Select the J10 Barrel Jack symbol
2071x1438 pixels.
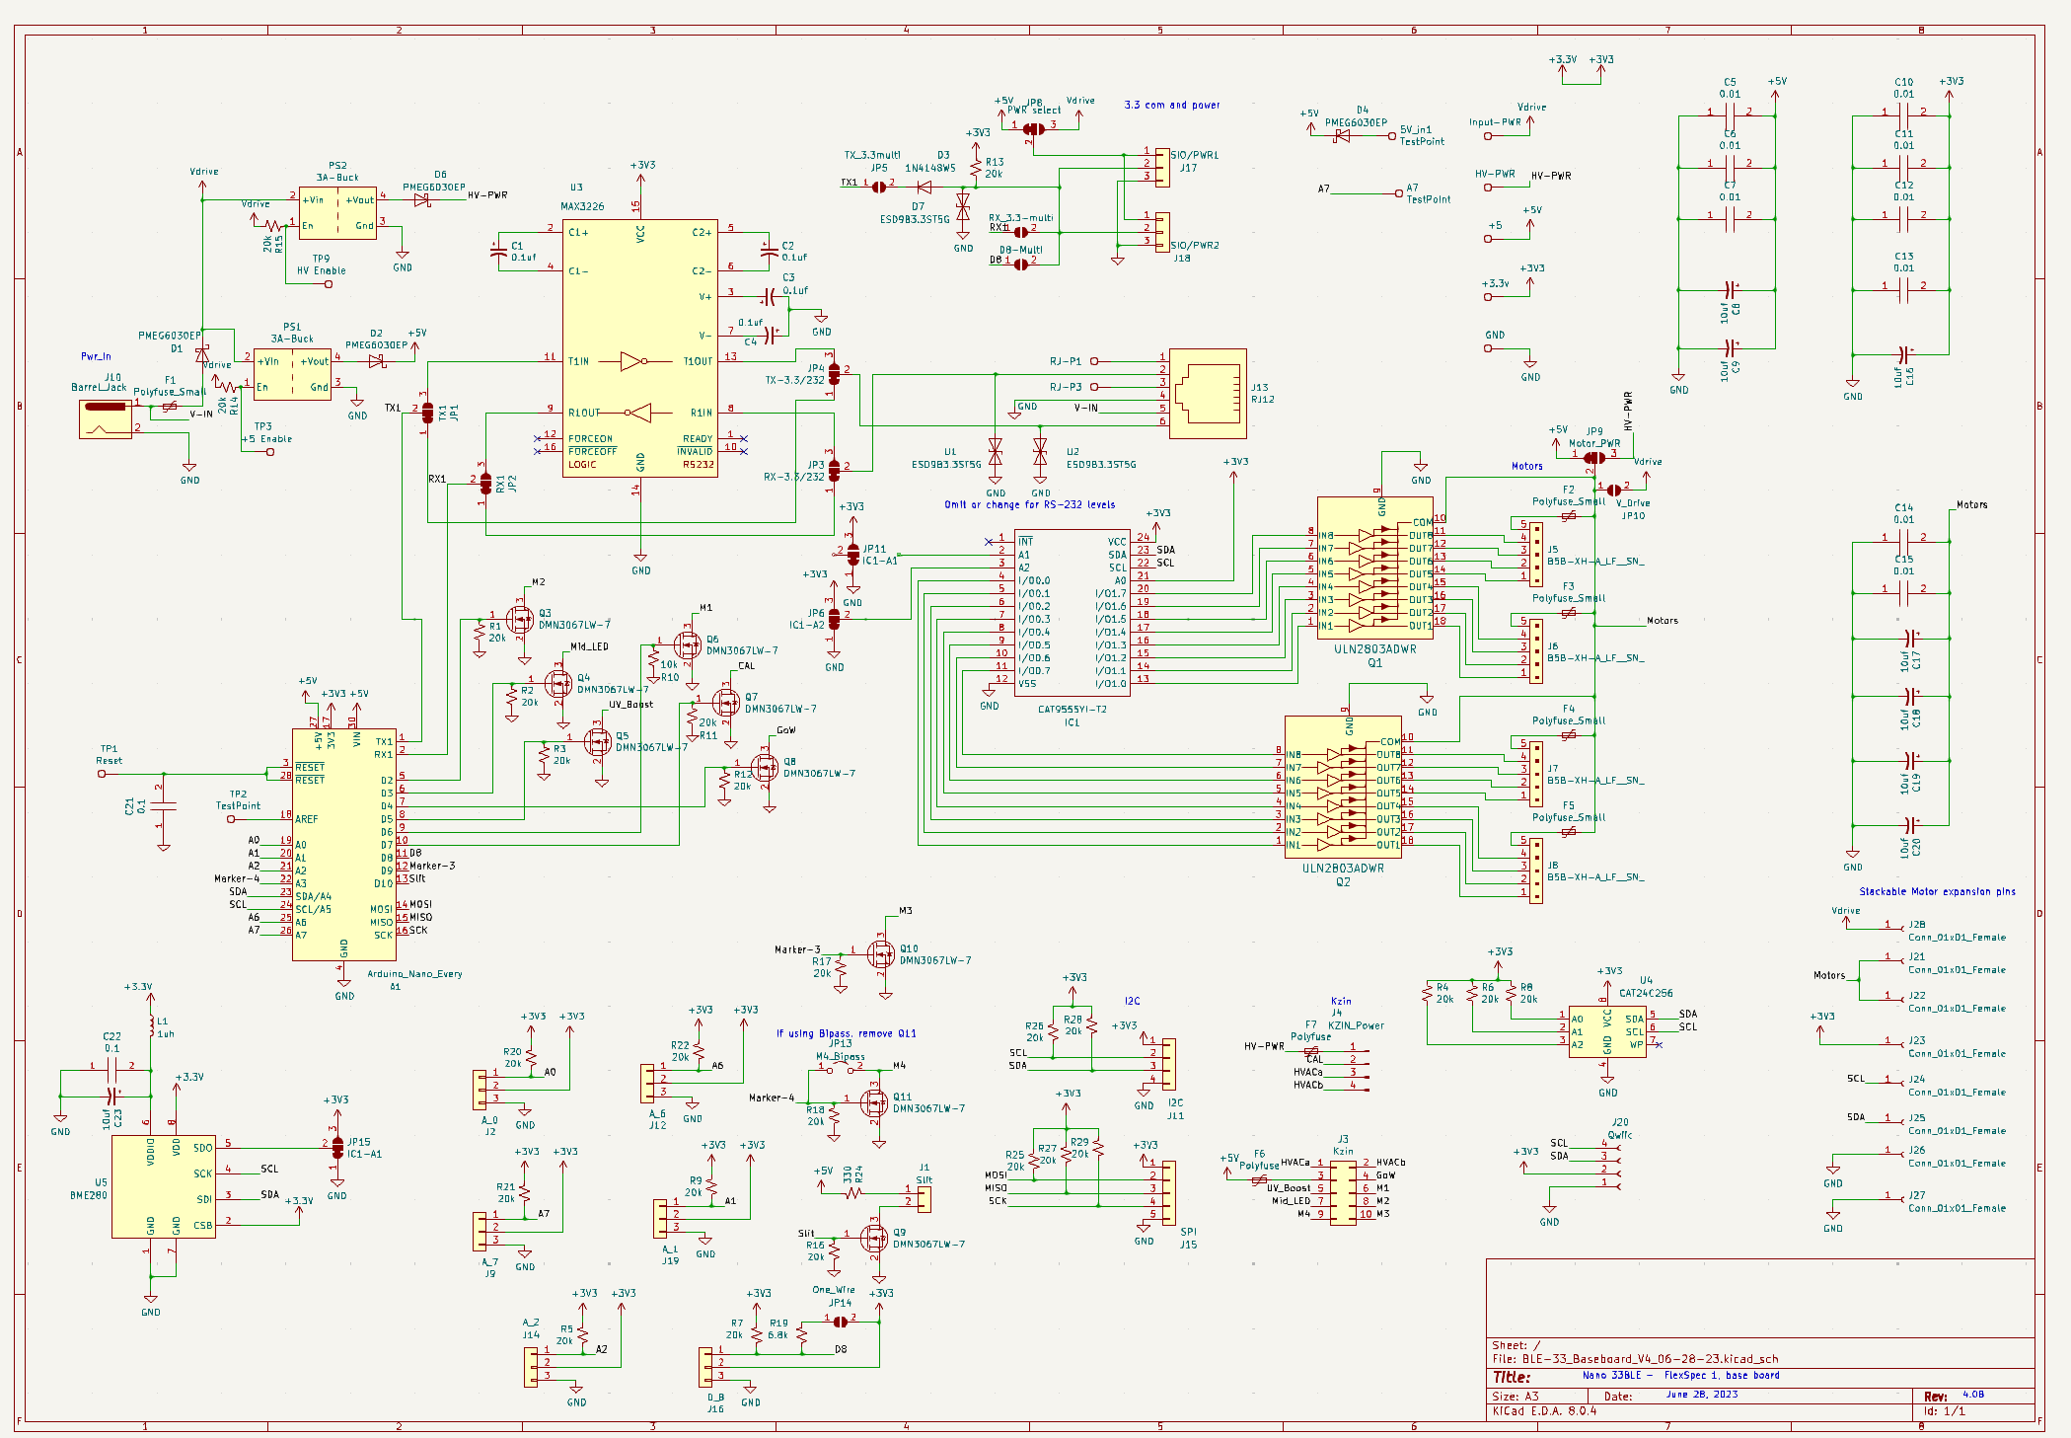click(105, 418)
